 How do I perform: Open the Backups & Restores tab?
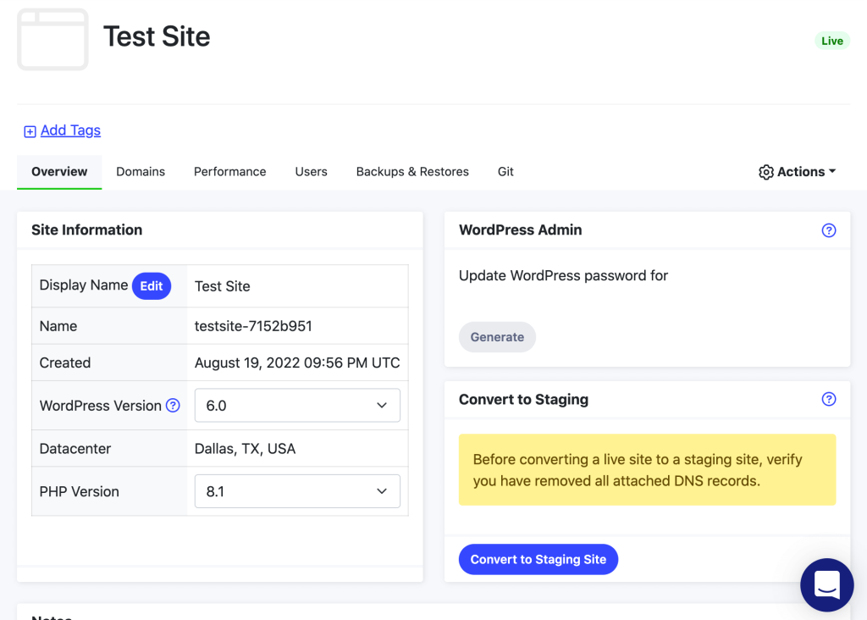pyautogui.click(x=412, y=172)
